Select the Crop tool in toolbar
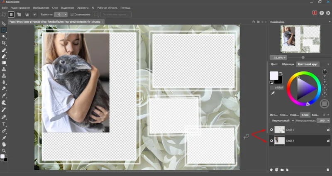 pyautogui.click(x=4, y=43)
